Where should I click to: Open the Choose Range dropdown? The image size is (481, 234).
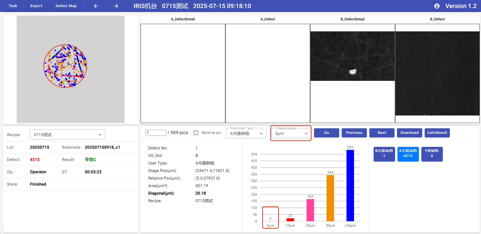click(291, 133)
